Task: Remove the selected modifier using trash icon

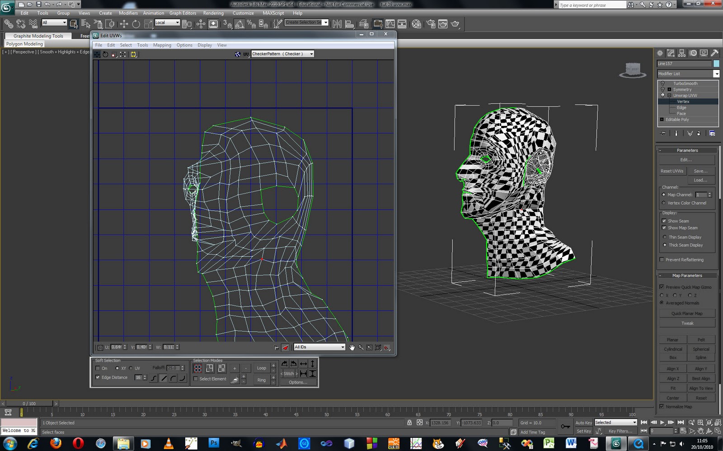Action: click(699, 133)
